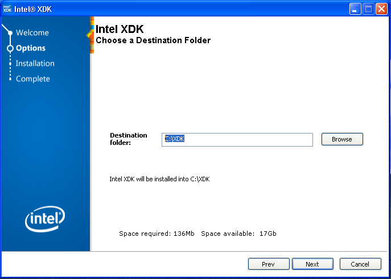Select the Options step in sidebar
The image size is (391, 279).
(x=31, y=48)
